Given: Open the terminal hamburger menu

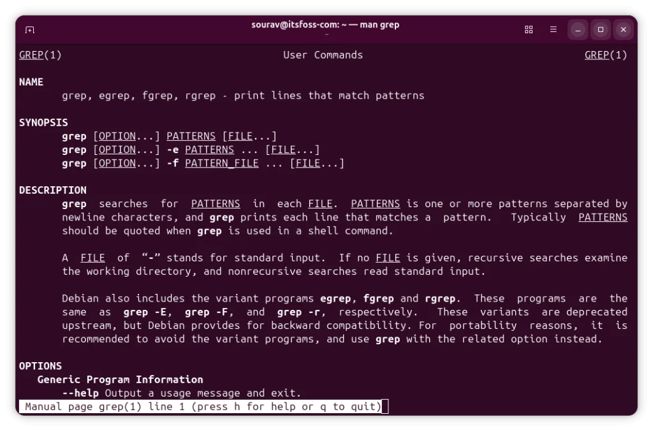Looking at the screenshot, I should 552,29.
